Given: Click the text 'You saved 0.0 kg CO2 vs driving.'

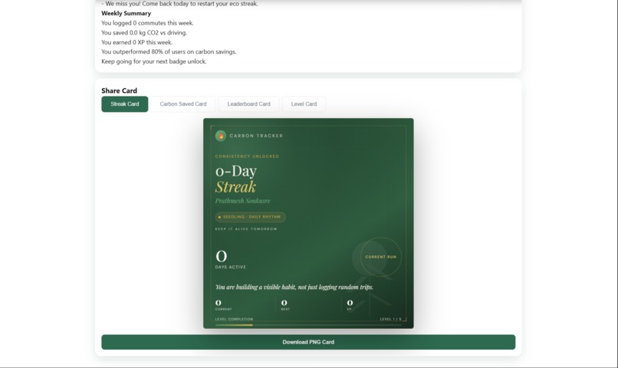Looking at the screenshot, I should 144,33.
